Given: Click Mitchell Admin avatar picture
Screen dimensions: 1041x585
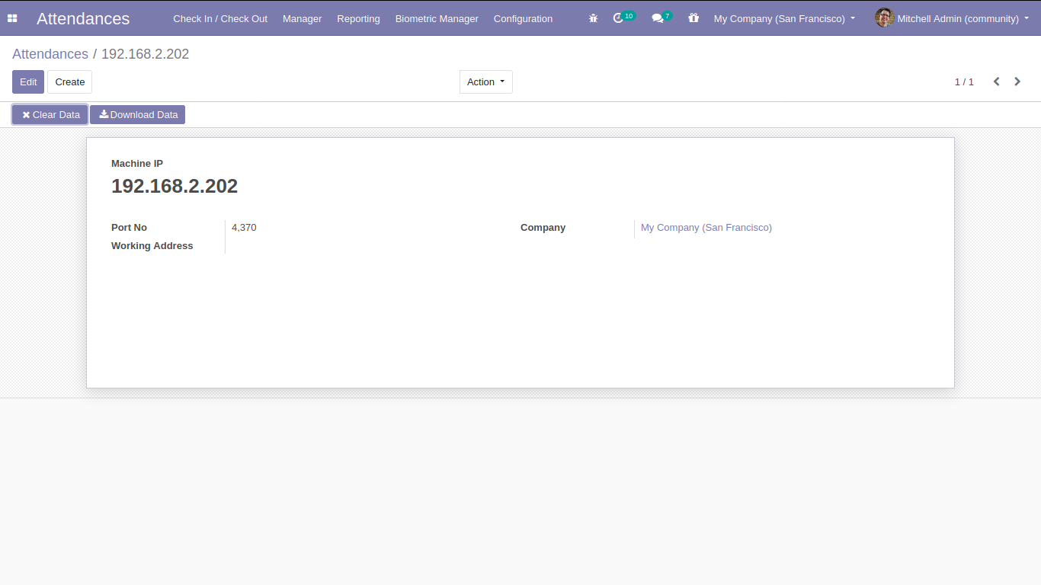Looking at the screenshot, I should [x=884, y=18].
